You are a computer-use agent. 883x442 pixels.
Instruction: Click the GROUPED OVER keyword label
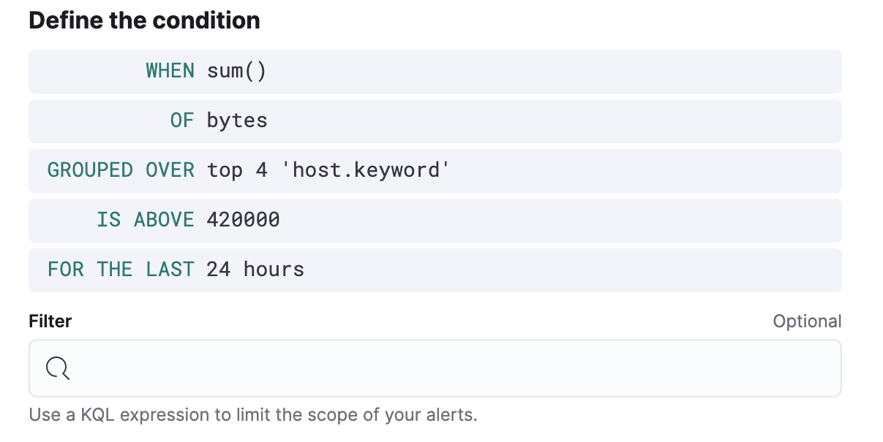(x=121, y=171)
